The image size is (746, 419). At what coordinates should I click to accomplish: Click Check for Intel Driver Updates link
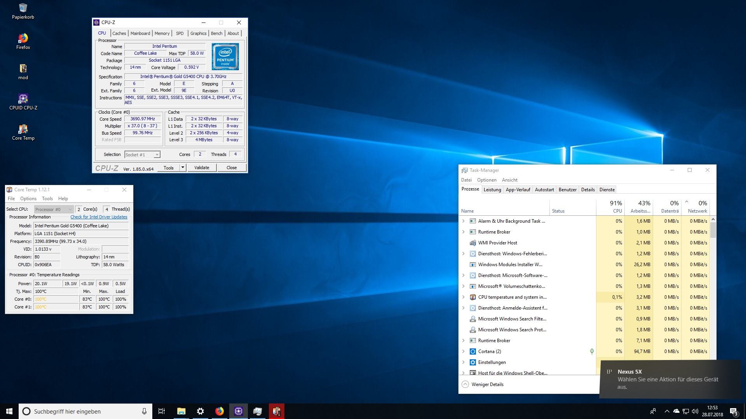coord(99,217)
